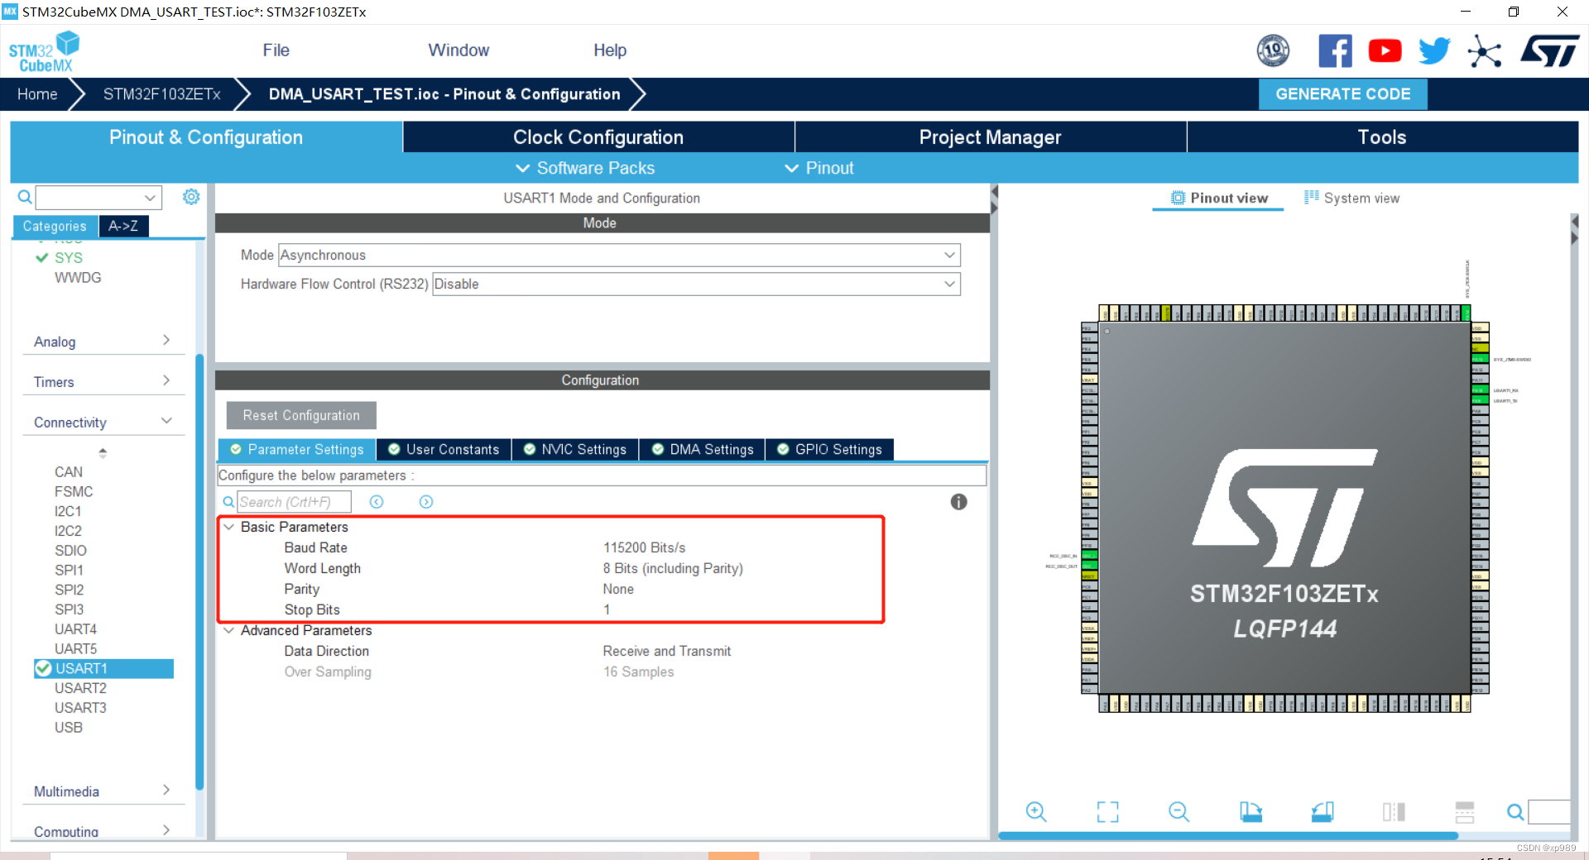The width and height of the screenshot is (1589, 860).
Task: Select USART2 peripheral
Action: point(80,688)
